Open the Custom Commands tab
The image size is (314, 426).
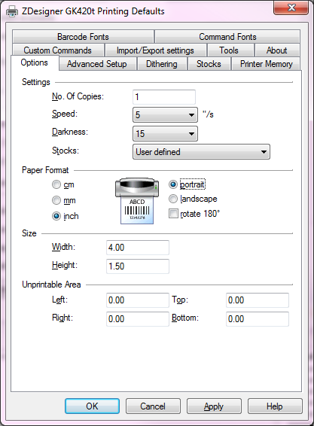tap(58, 50)
